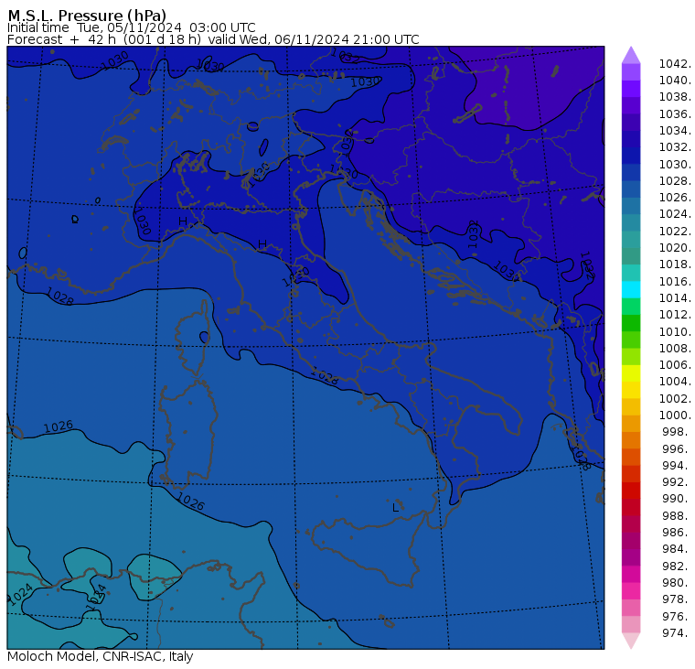Click the '1020.' color scale label

click(675, 248)
